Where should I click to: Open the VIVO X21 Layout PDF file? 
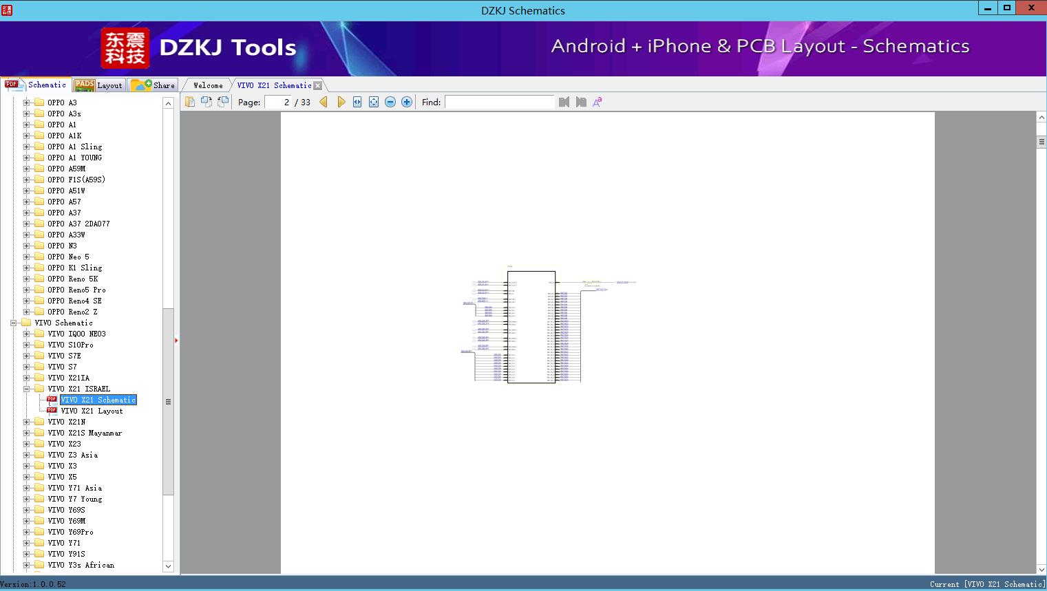(92, 411)
